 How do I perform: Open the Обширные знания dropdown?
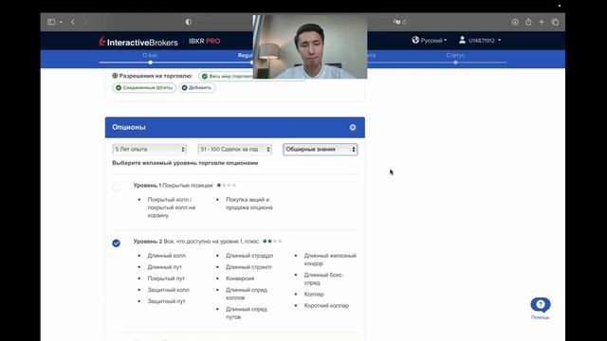321,150
